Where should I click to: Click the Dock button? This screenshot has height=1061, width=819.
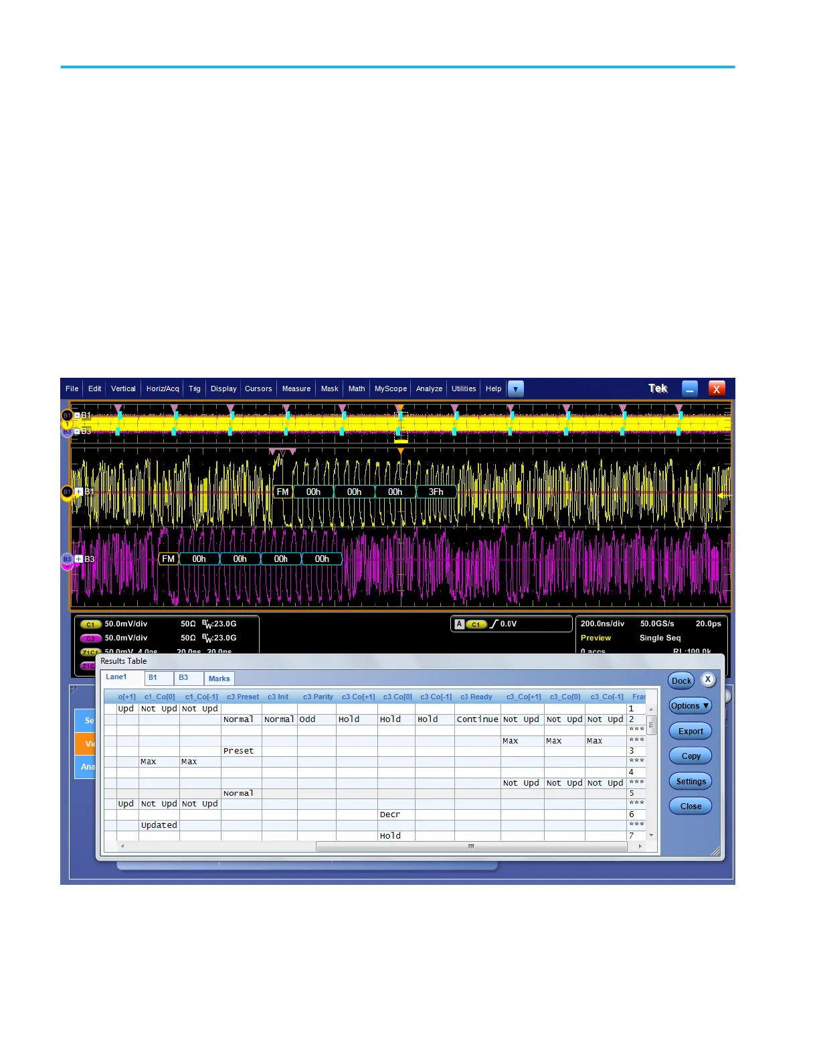[x=681, y=681]
